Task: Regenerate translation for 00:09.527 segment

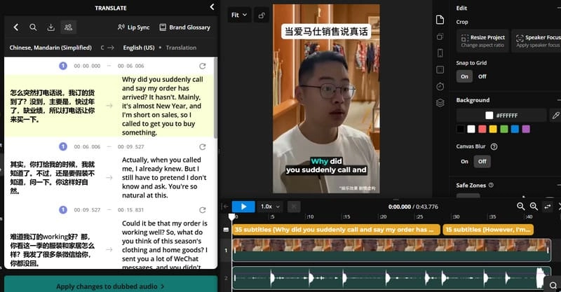Action: coord(203,210)
